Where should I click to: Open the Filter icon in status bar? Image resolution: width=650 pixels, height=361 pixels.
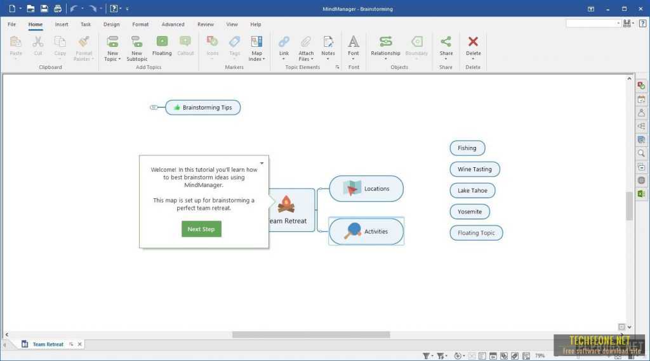coord(426,356)
